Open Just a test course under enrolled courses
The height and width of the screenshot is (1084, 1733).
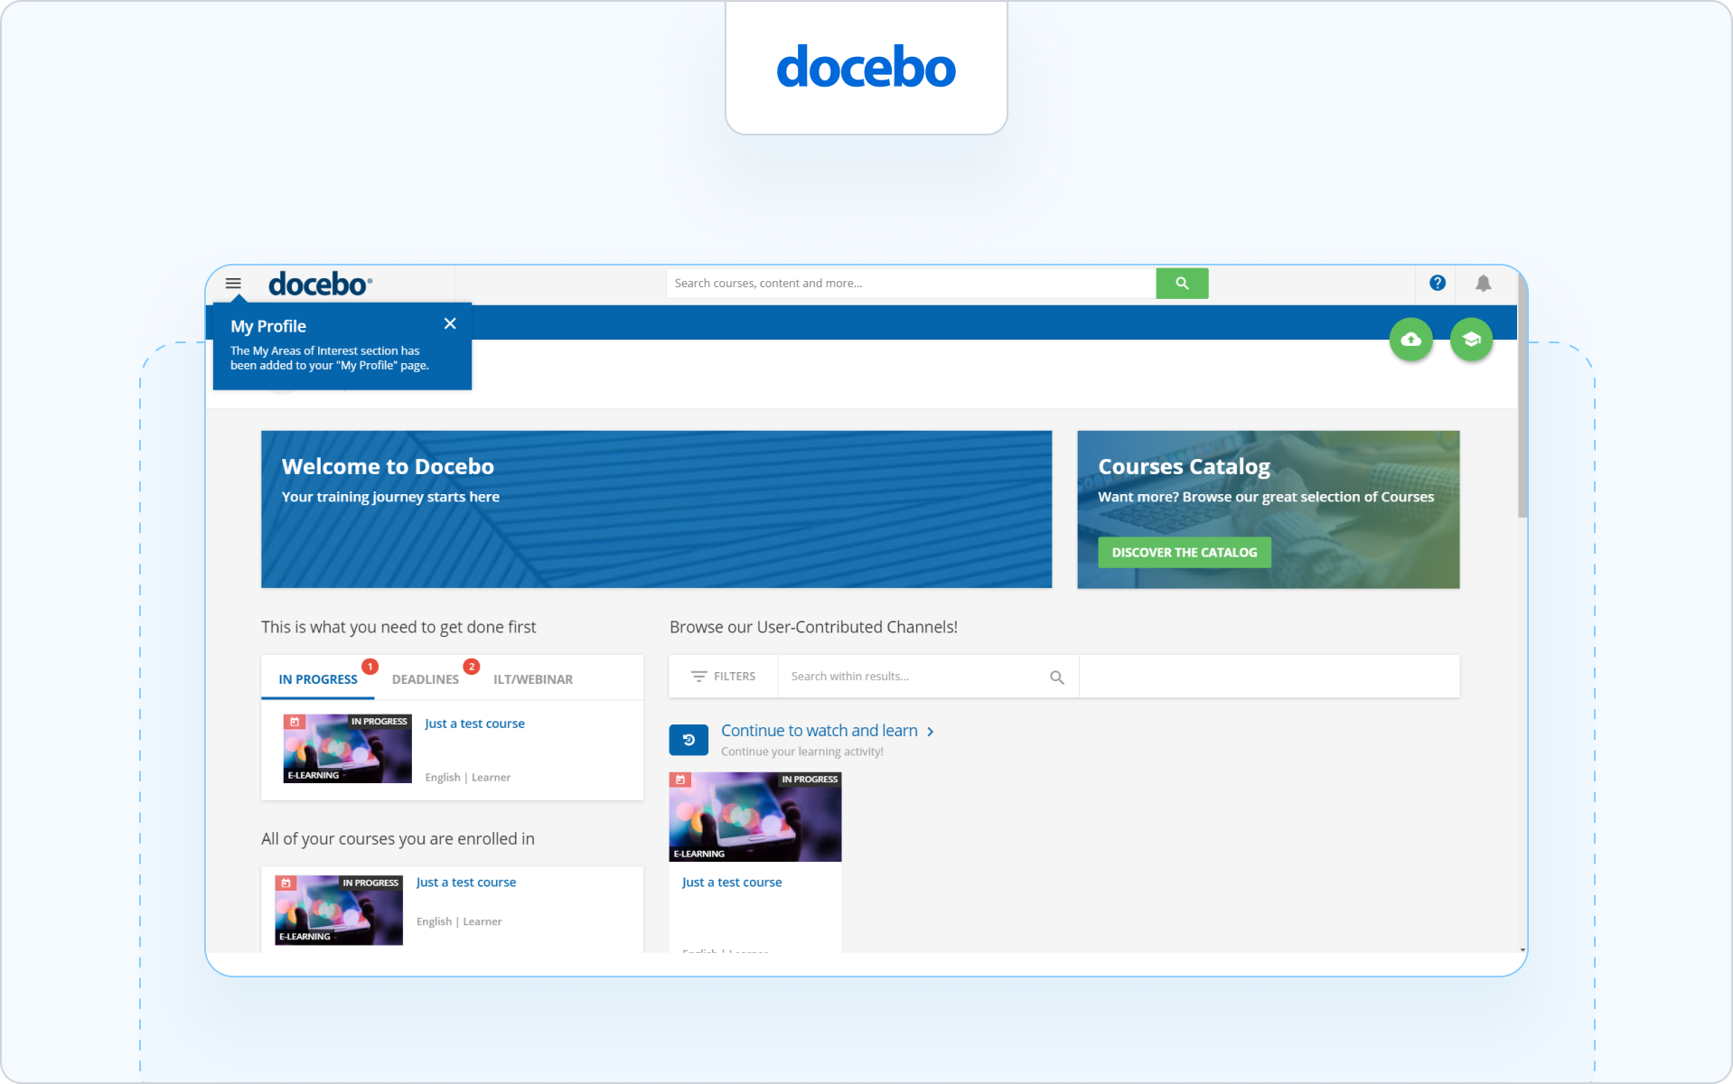pyautogui.click(x=466, y=883)
